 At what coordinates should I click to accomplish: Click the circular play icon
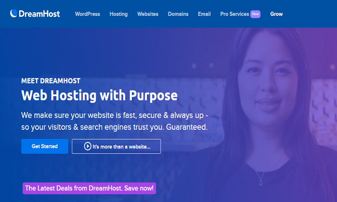pos(88,146)
